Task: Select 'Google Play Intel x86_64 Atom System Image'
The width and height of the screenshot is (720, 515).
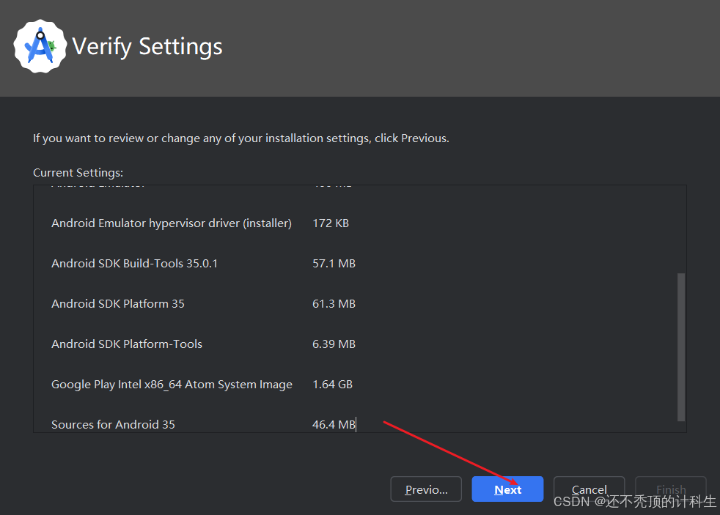Action: [172, 385]
